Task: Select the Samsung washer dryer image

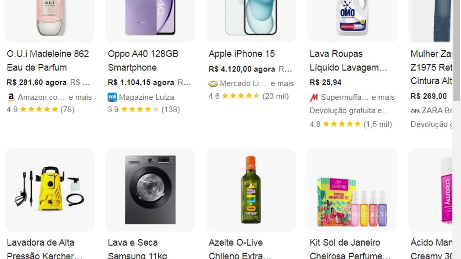Action: click(150, 190)
